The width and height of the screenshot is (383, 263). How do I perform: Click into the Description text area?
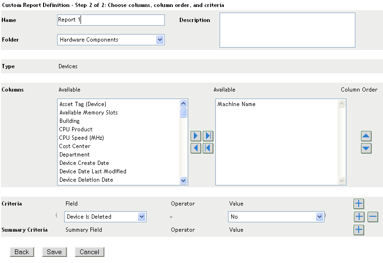pos(287,30)
